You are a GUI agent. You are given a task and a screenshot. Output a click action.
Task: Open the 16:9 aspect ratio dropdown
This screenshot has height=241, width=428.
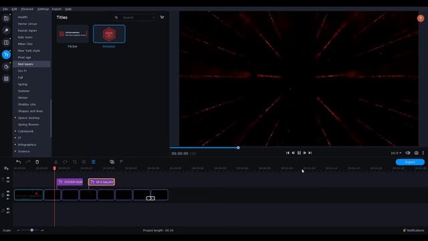396,153
